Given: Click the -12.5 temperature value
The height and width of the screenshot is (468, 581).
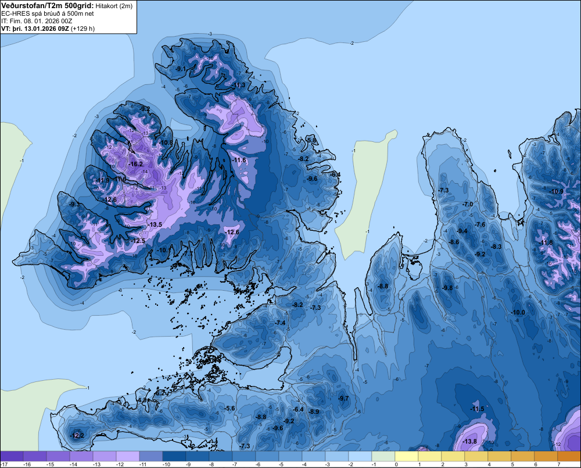Looking at the screenshot, I should pos(138,241).
